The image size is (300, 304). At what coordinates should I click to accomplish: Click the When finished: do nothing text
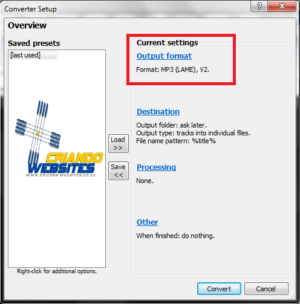[x=175, y=236]
